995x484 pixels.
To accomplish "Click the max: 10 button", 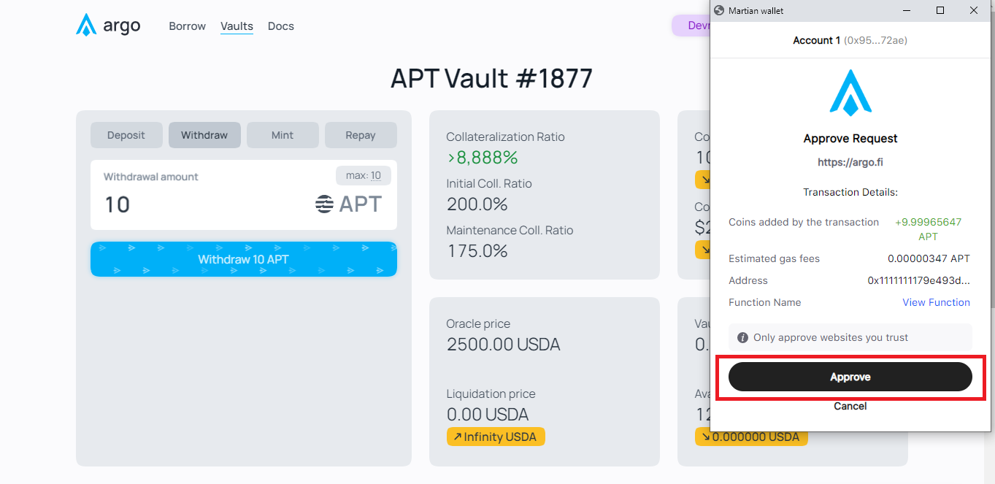I will click(x=364, y=176).
